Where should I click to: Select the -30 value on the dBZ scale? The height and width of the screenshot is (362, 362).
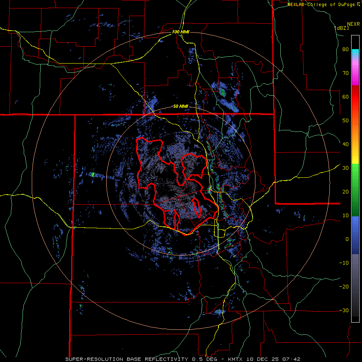(x=344, y=310)
